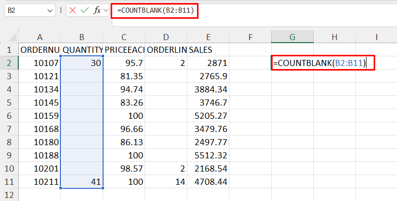Select price cell 86.13
Image resolution: width=397 pixels, height=201 pixels.
(124, 142)
